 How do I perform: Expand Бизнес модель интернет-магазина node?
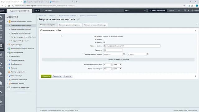(7, 49)
